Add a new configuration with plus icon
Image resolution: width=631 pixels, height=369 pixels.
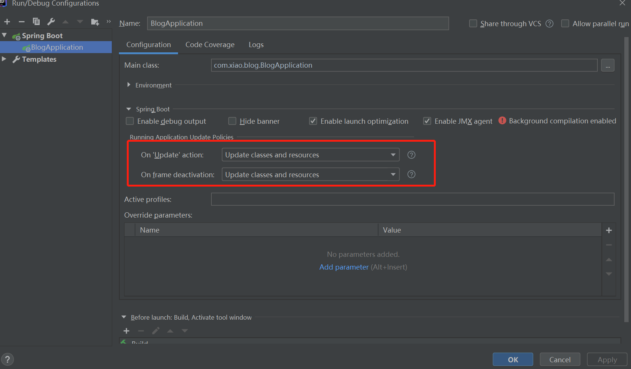(7, 22)
